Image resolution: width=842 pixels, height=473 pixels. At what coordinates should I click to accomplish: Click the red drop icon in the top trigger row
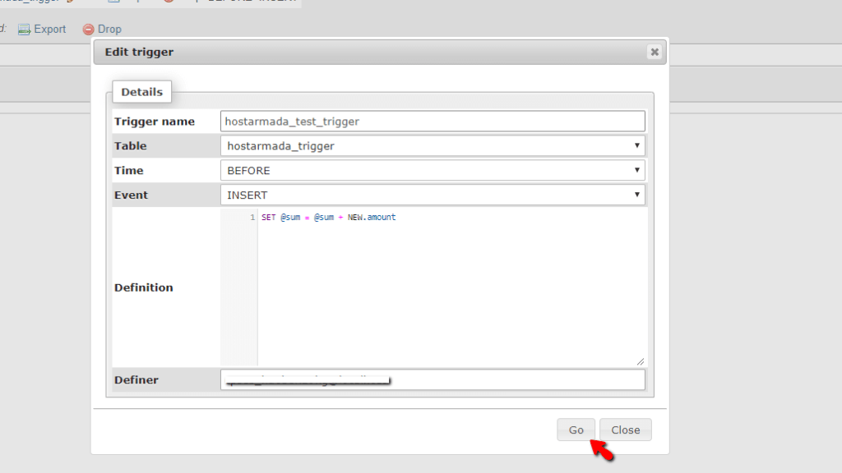(168, 3)
